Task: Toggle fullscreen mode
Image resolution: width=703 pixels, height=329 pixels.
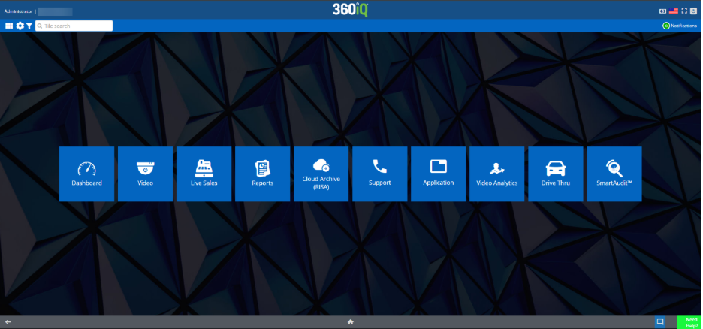Action: (x=684, y=11)
